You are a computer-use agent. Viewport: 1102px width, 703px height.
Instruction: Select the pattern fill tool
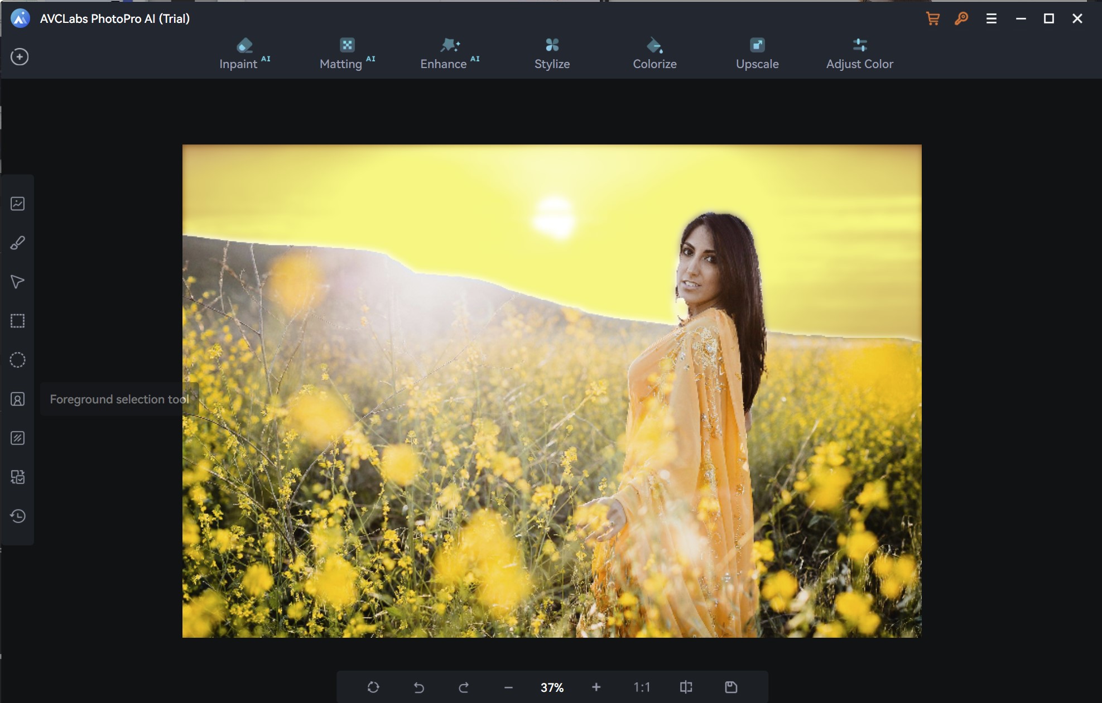click(x=18, y=438)
